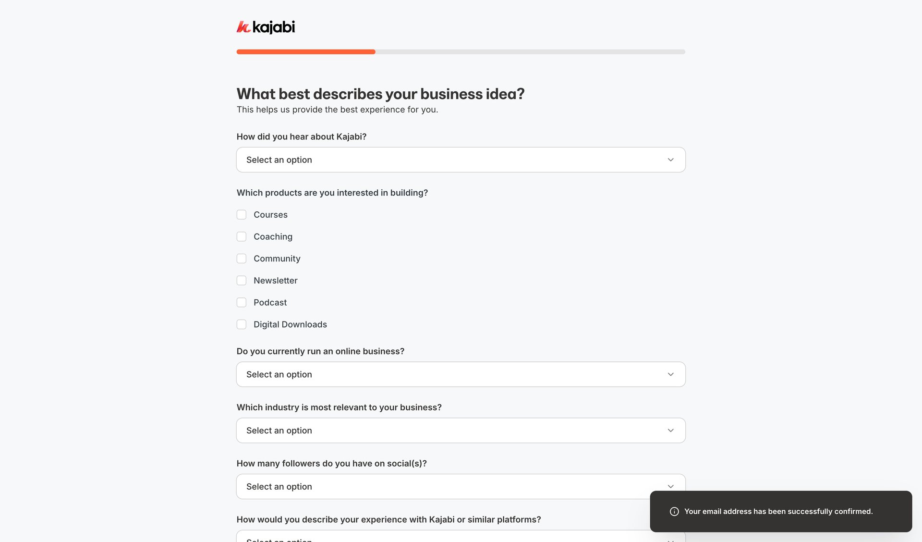The width and height of the screenshot is (922, 542).
Task: Click the chevron on the online business dropdown
Action: (x=670, y=374)
